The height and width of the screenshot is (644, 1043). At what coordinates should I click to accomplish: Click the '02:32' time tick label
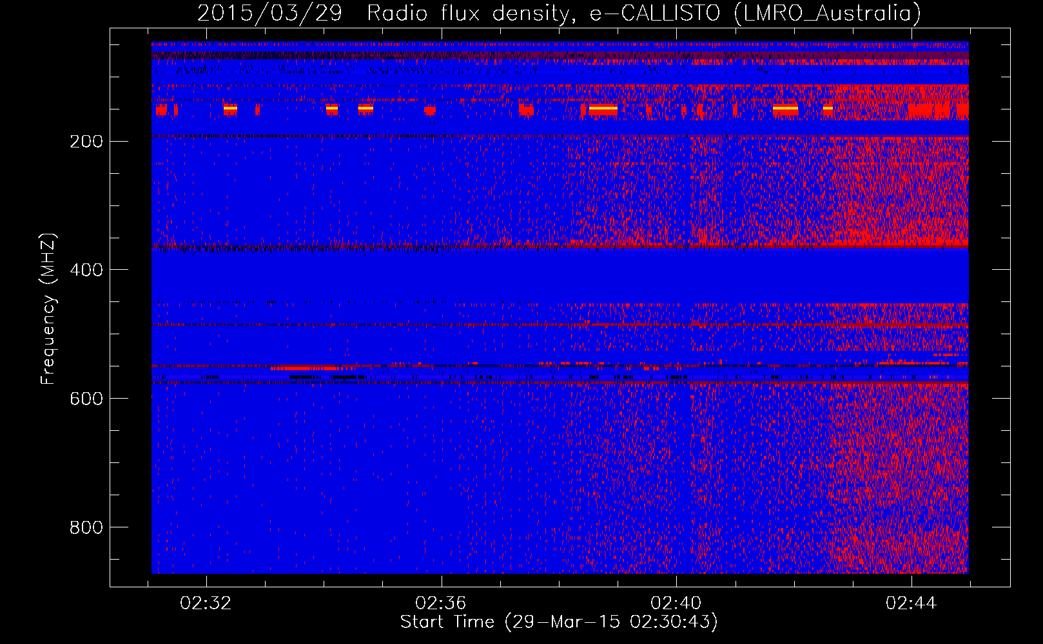[x=206, y=603]
